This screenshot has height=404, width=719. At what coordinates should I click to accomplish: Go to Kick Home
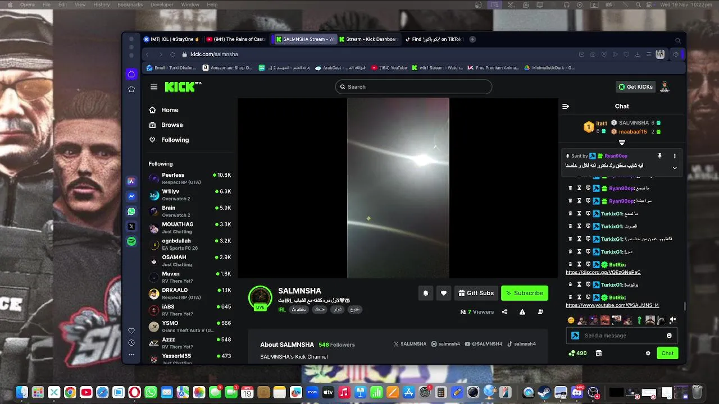(163, 110)
